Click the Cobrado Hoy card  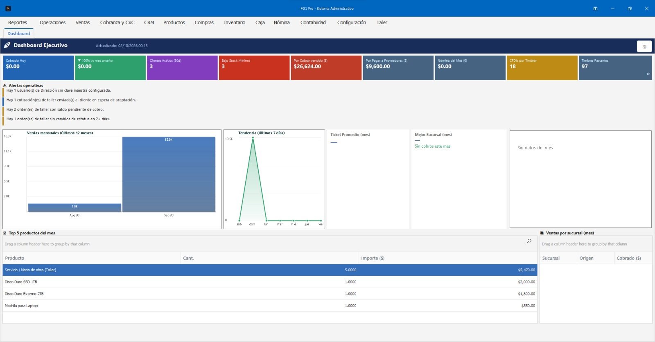coord(38,68)
